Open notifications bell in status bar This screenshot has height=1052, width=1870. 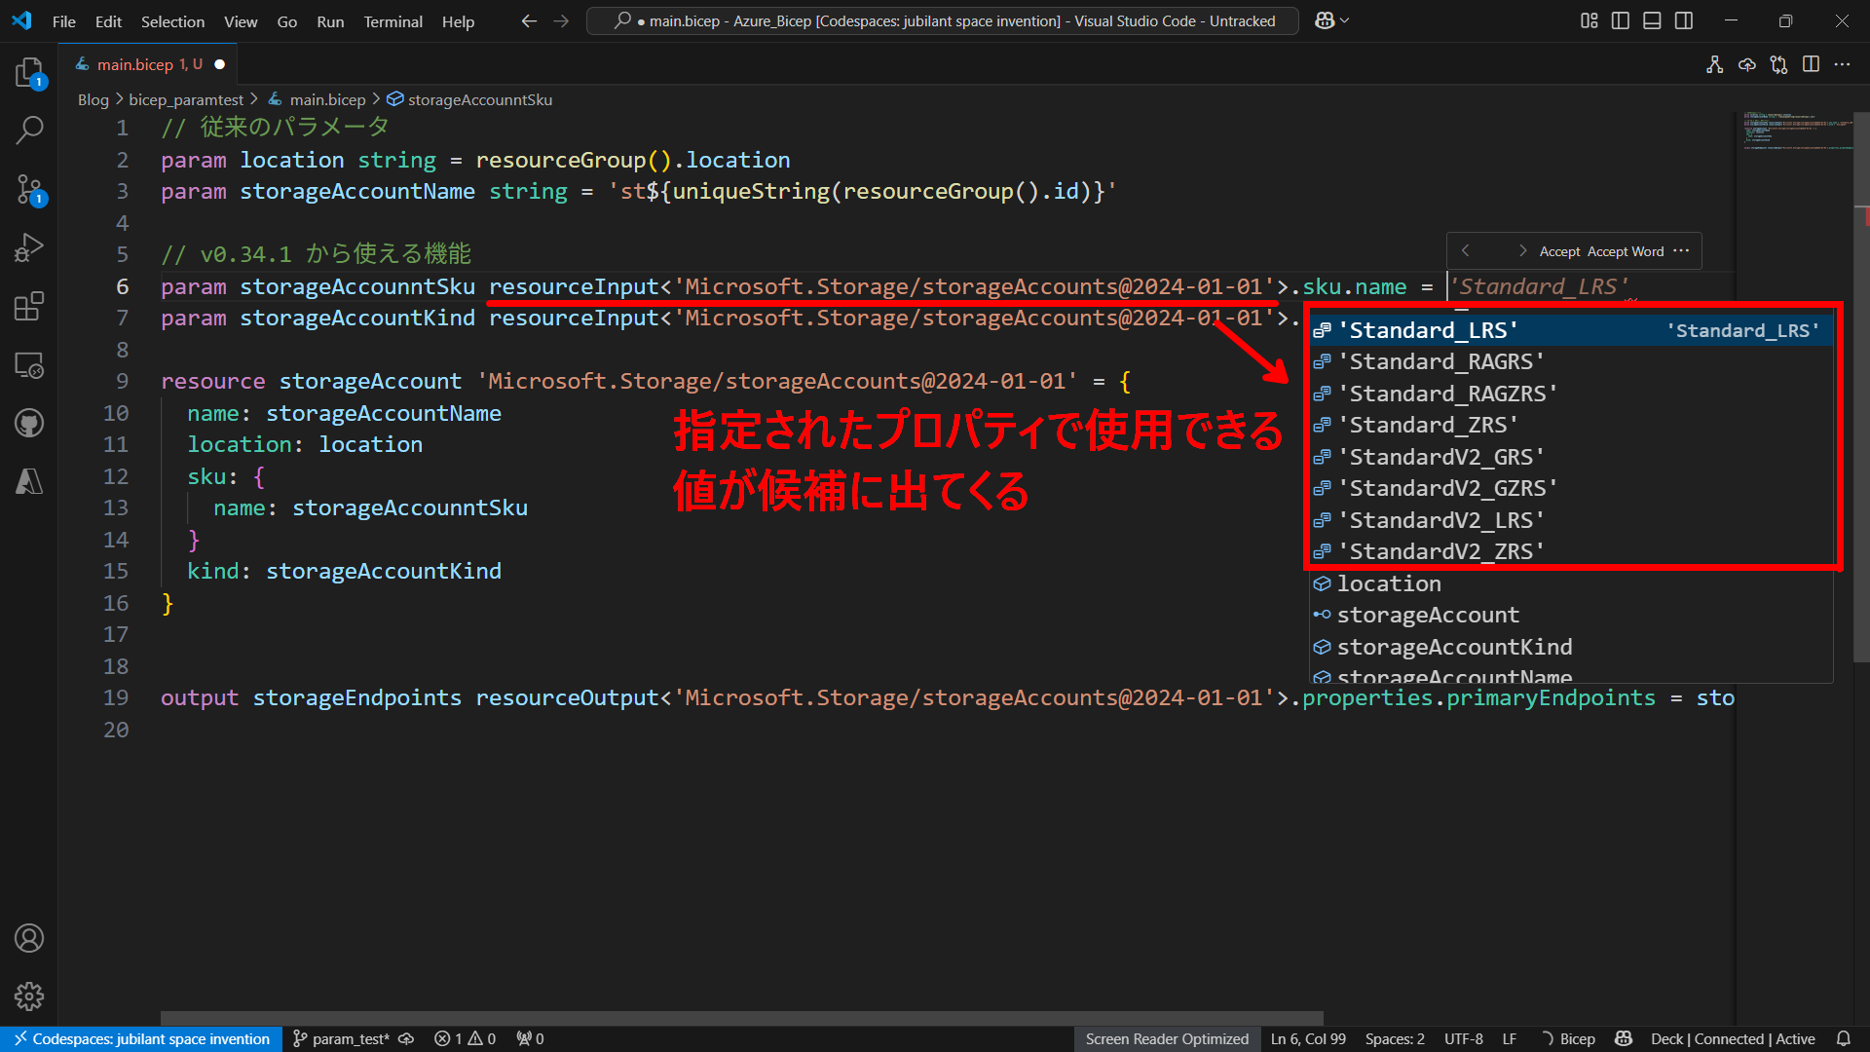[x=1843, y=1039]
